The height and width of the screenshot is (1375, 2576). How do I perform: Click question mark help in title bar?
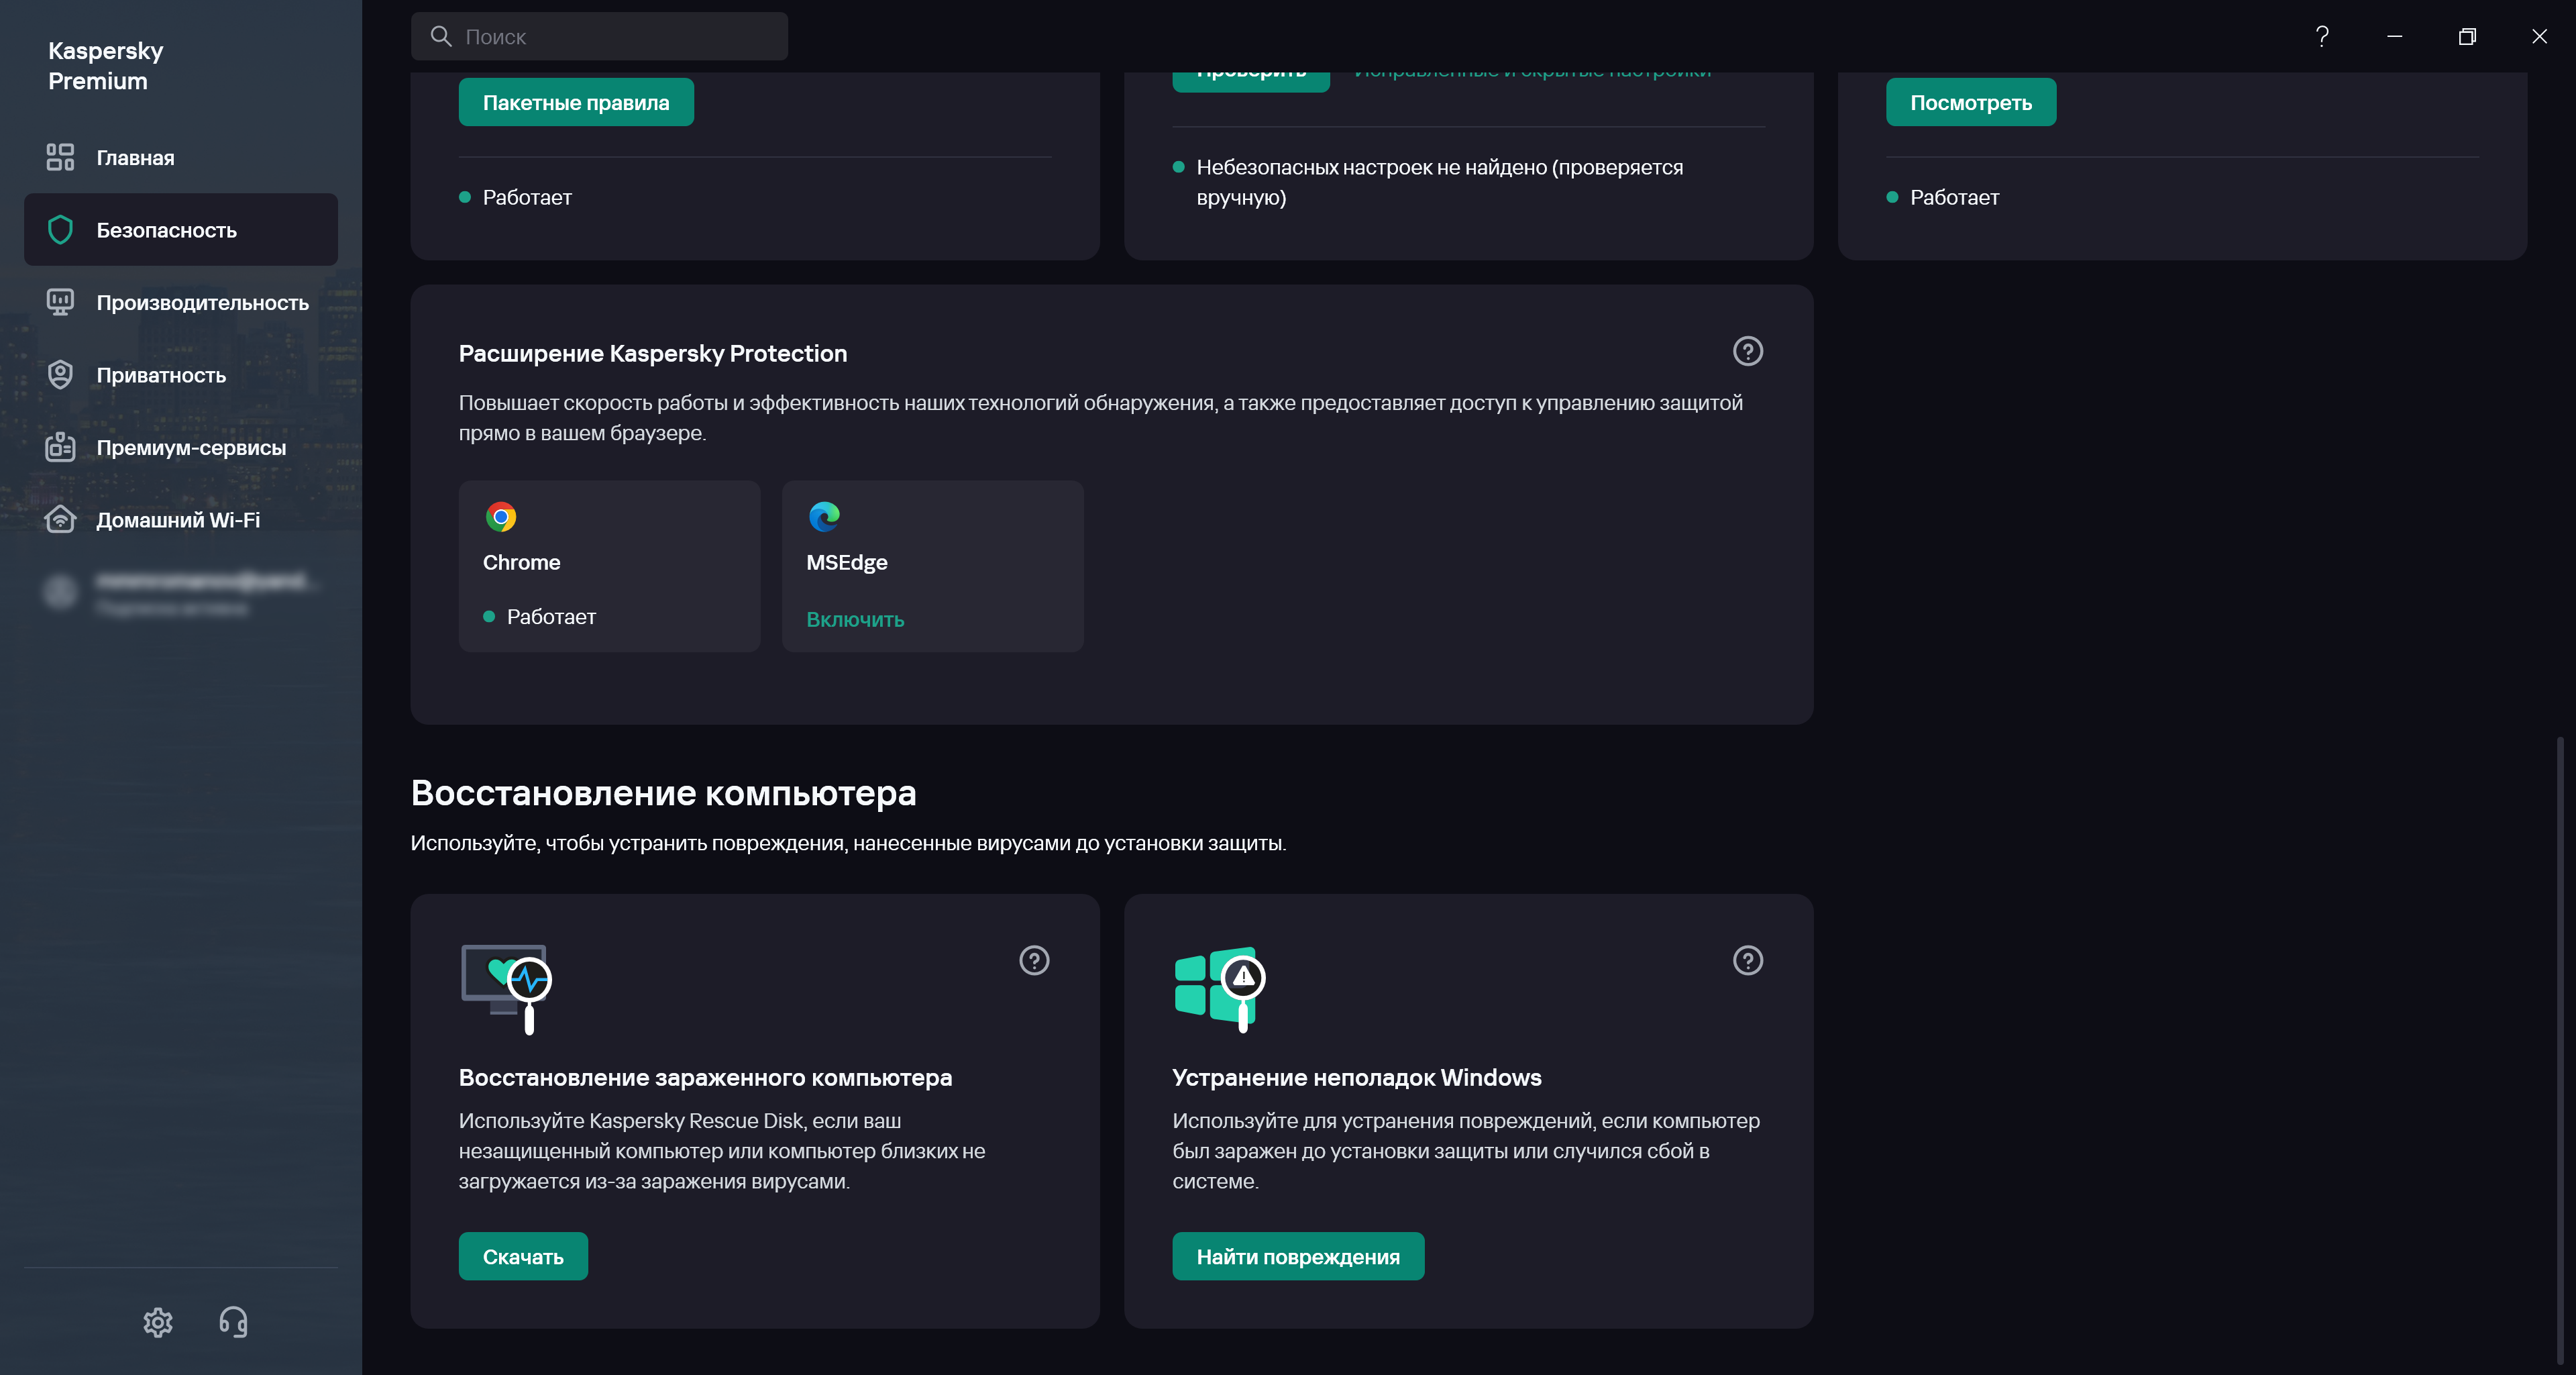[2322, 37]
